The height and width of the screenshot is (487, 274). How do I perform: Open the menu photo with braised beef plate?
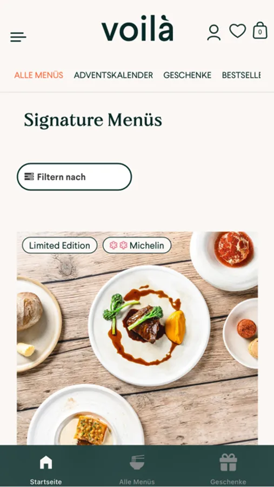(x=137, y=338)
